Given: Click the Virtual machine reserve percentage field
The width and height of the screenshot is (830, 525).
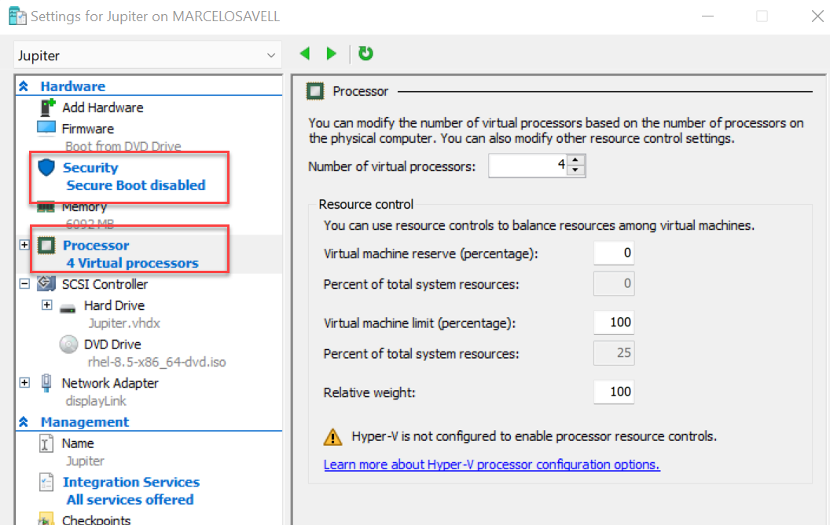Looking at the screenshot, I should [613, 253].
